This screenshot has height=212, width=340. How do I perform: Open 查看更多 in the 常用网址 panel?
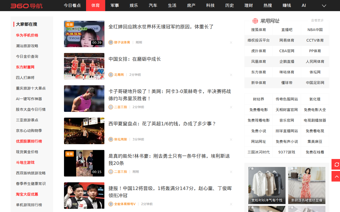(x=317, y=20)
